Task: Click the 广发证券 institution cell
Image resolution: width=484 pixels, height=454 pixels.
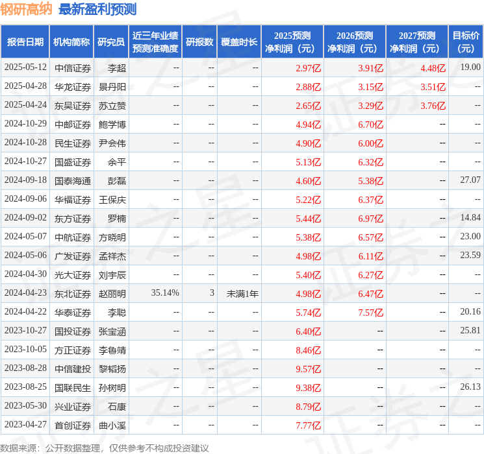Action: 73,256
